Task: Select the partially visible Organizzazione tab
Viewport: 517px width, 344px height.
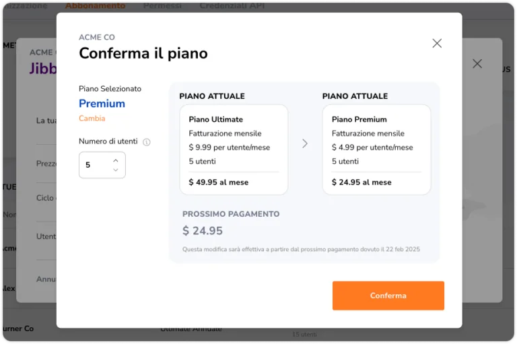Action: tap(25, 5)
